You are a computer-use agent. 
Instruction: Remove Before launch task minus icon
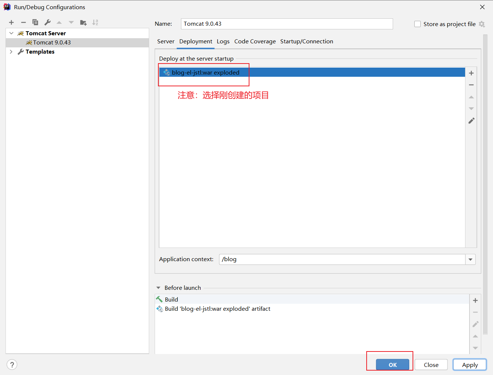coord(475,312)
